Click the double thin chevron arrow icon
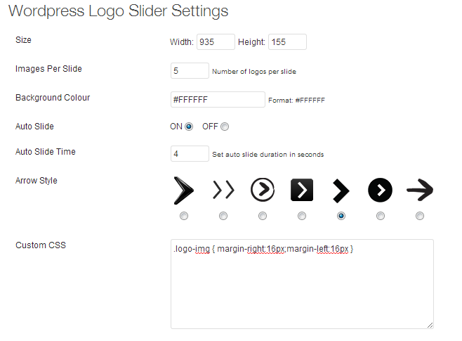 (223, 190)
